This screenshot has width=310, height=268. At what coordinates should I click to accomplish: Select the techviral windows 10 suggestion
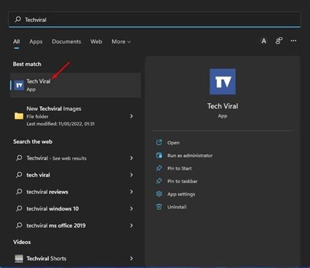click(75, 209)
